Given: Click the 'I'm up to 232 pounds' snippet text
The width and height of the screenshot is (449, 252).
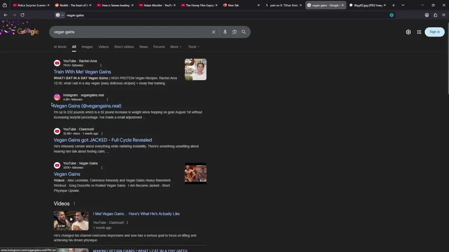Looking at the screenshot, I should coord(128,115).
